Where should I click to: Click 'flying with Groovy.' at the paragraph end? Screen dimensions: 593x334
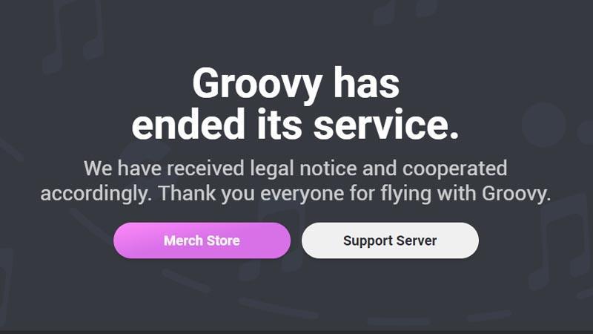click(x=466, y=194)
